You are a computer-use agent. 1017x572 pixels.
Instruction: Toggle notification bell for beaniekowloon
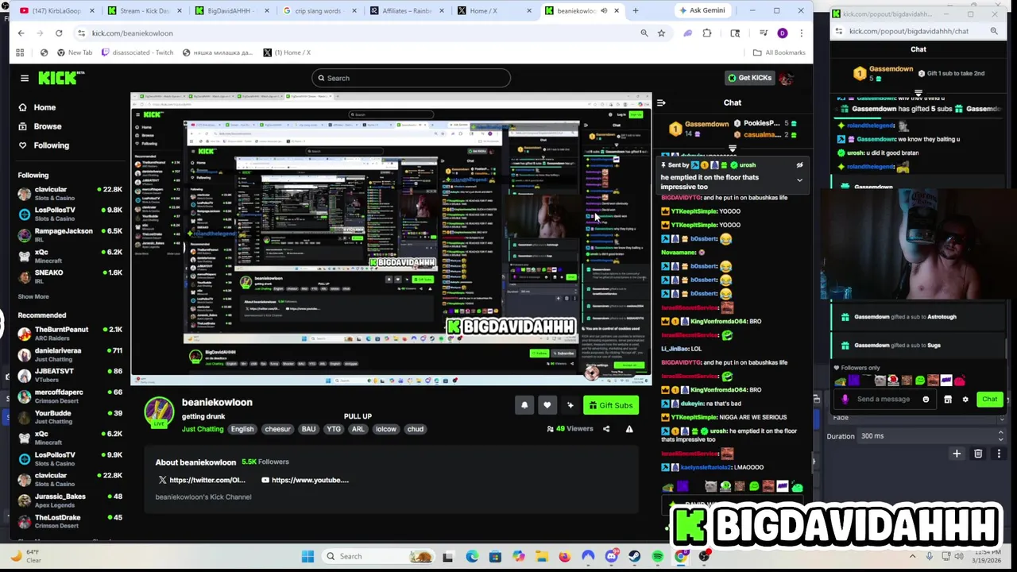[x=524, y=405]
